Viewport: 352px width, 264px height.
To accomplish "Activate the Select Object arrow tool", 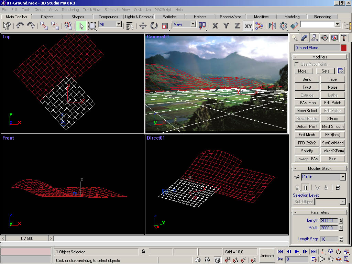I will click(x=81, y=26).
